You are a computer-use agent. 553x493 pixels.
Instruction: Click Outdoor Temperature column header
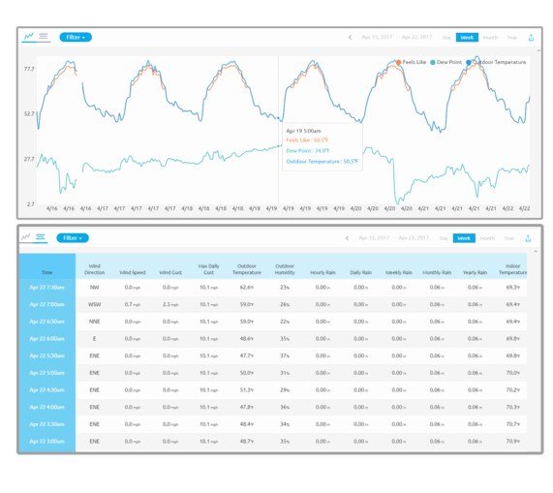coord(247,269)
